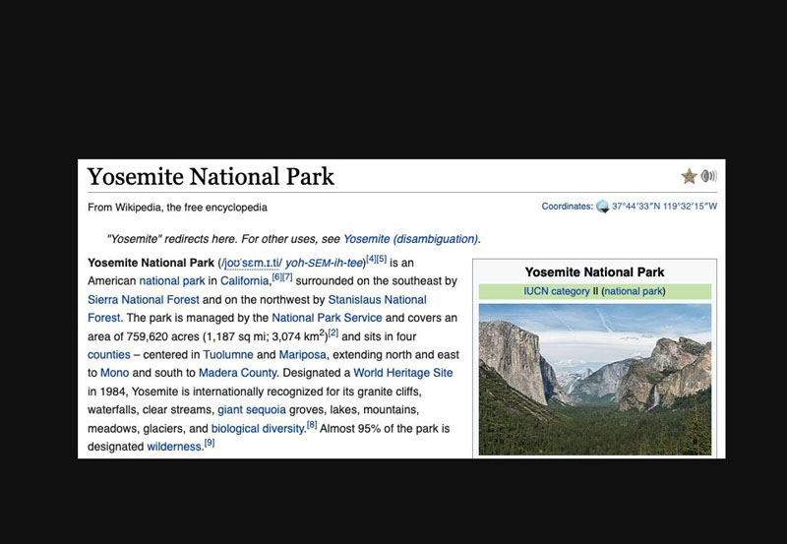Open IUCN category link in infobox
Image resolution: width=787 pixels, height=544 pixels.
pyautogui.click(x=557, y=291)
